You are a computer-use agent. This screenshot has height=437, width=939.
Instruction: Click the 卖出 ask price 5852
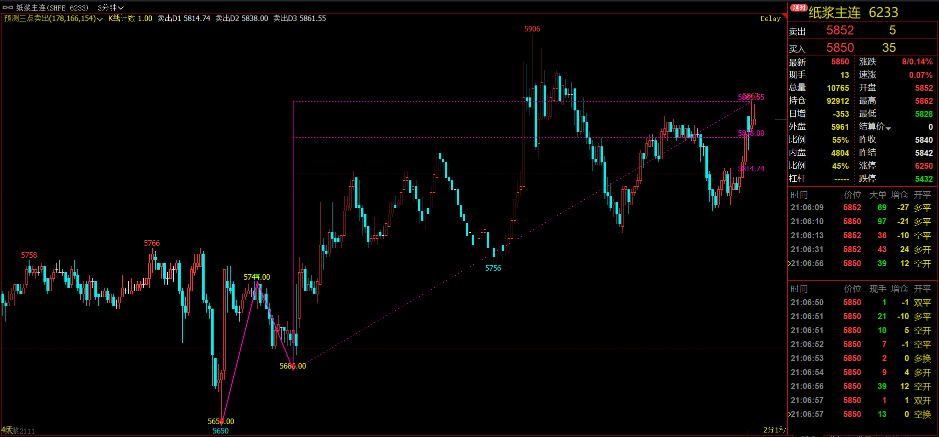tap(840, 30)
